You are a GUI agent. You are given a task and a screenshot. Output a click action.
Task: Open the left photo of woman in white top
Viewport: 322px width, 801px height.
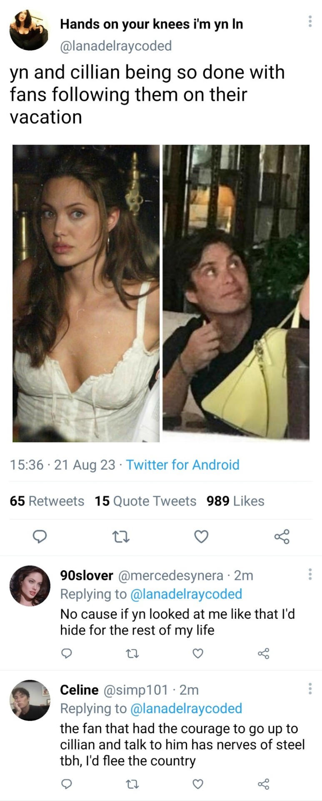(86, 293)
